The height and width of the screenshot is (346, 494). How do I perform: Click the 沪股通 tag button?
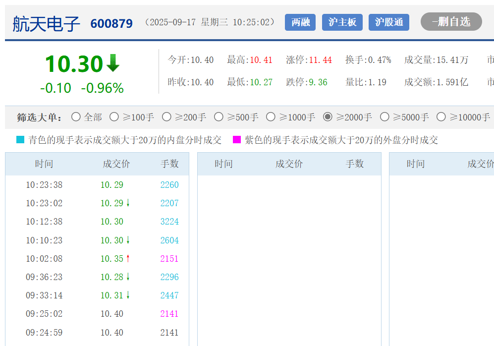(389, 22)
